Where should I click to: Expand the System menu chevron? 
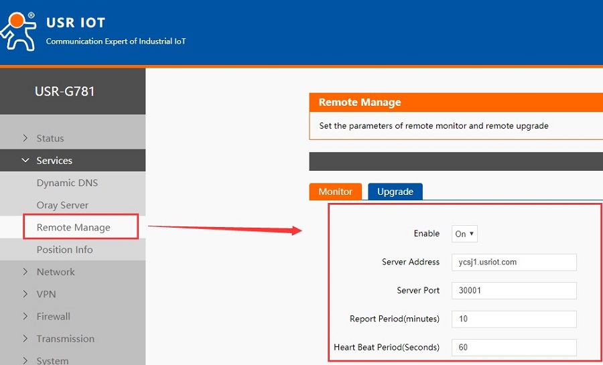pyautogui.click(x=25, y=360)
